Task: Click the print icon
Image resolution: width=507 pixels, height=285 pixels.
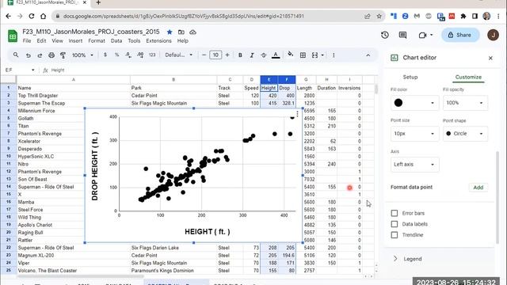Action: [x=51, y=55]
